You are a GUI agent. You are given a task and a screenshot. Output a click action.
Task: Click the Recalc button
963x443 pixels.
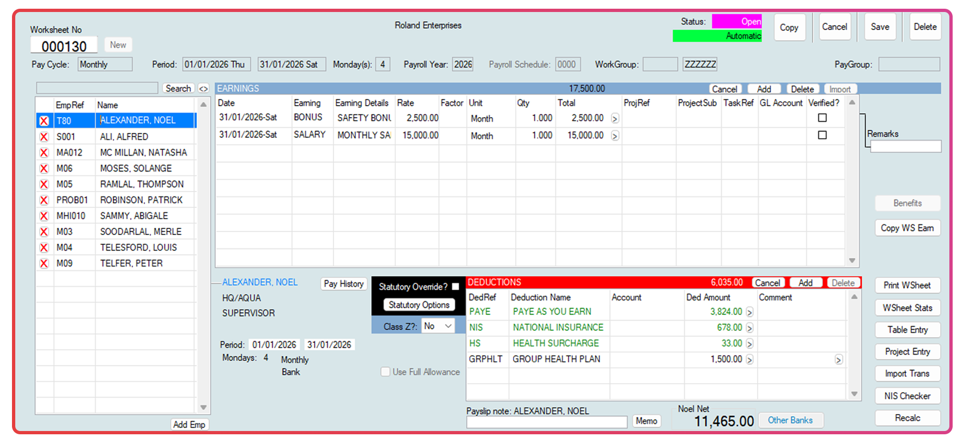(x=907, y=418)
